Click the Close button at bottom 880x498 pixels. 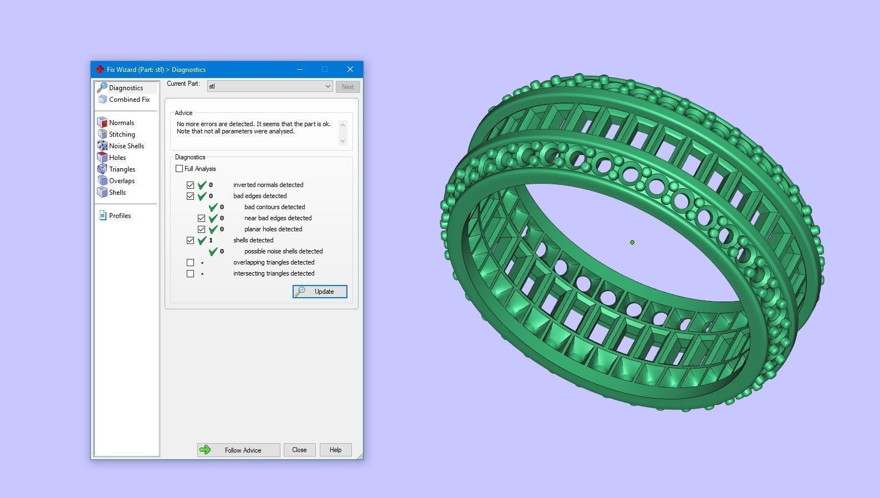tap(299, 450)
